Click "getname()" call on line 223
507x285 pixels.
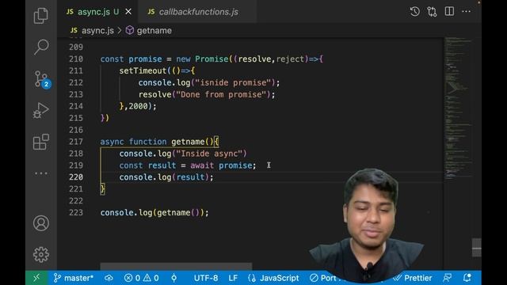178,213
